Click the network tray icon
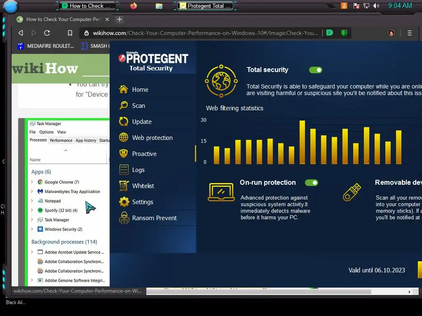Viewport: 422px width, 316px height. point(366,6)
